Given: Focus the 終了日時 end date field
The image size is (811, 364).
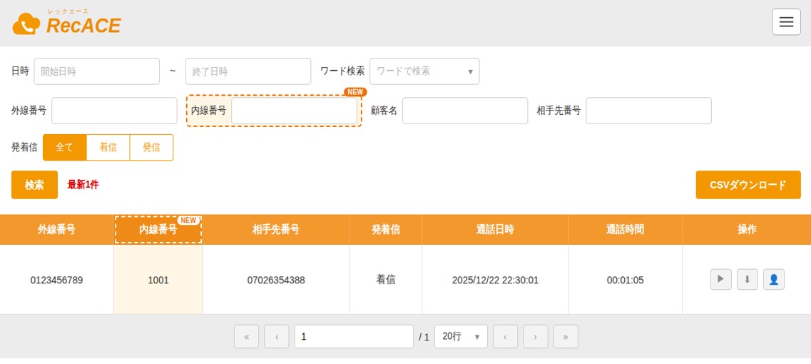Looking at the screenshot, I should [248, 71].
